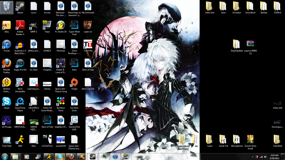This screenshot has height=160, width=285.
Task: Click the Windows Start button
Action: click(4, 157)
